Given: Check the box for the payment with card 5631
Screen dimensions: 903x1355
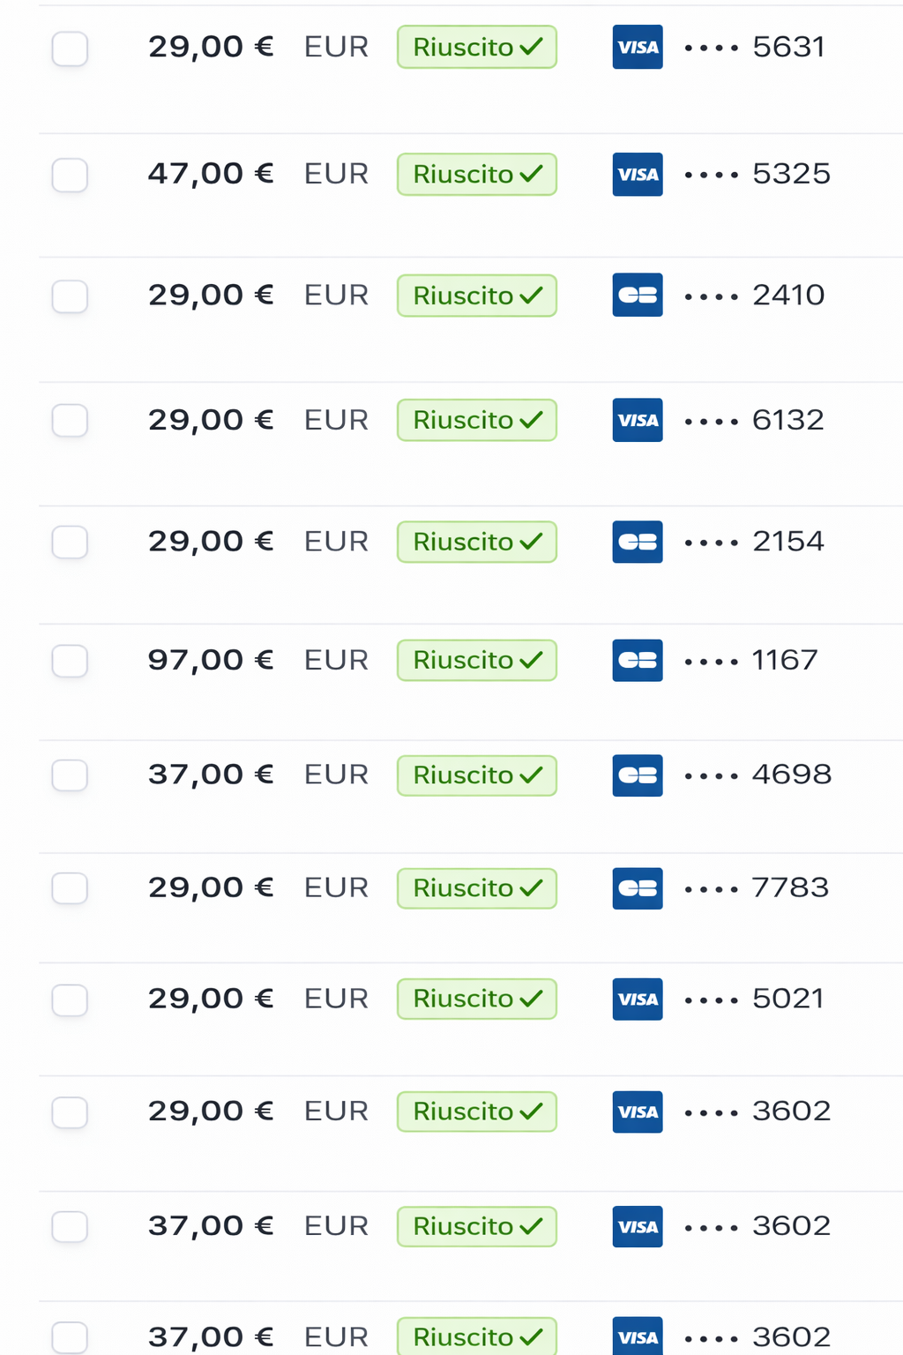Looking at the screenshot, I should [x=70, y=49].
